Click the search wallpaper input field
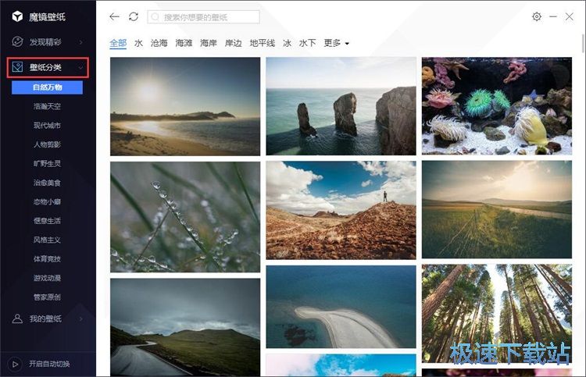 (207, 16)
